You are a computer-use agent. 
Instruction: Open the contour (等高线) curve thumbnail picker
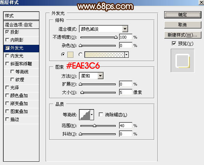click(x=85, y=114)
